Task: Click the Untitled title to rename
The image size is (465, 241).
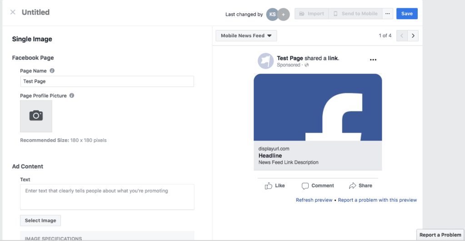Action: [x=35, y=12]
